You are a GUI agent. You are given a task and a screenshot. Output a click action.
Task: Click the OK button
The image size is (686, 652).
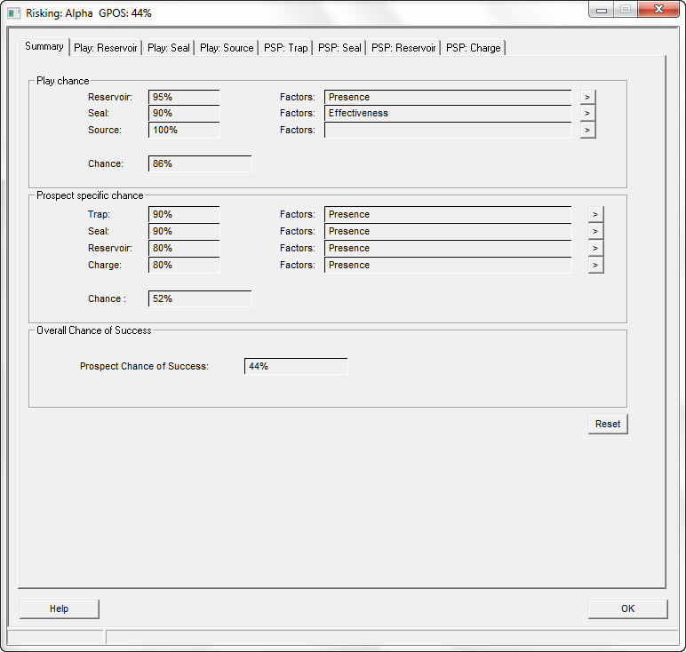(x=627, y=608)
